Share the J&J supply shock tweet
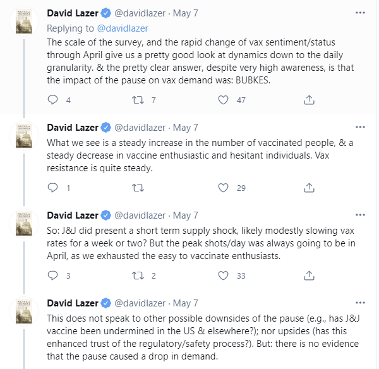 tap(309, 275)
